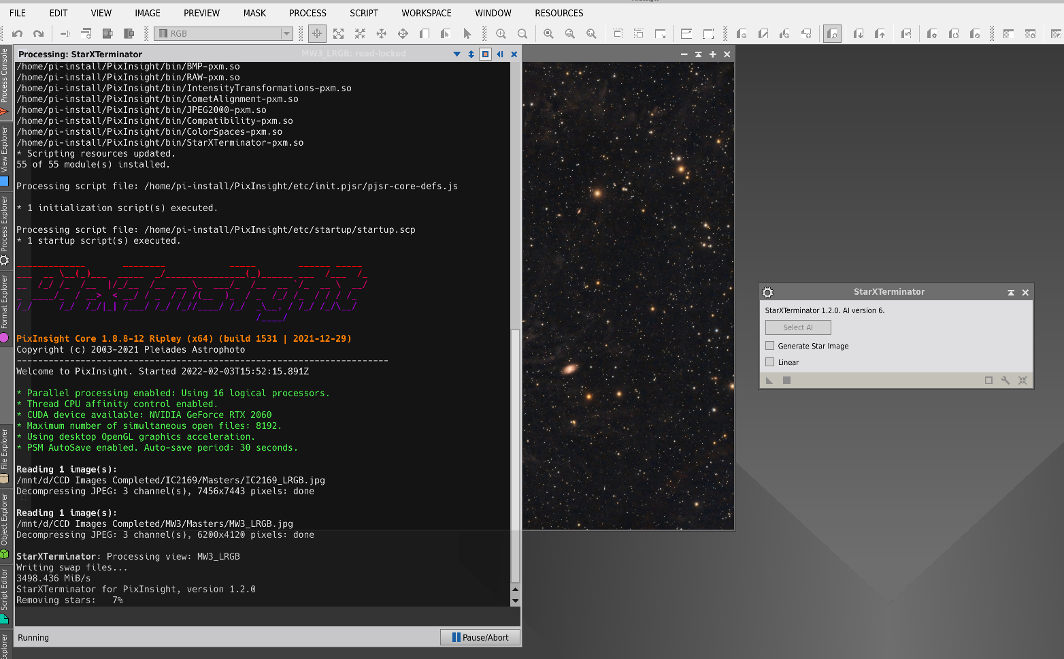Select the Pan hand tool icon
This screenshot has height=659, width=1064.
click(382, 33)
